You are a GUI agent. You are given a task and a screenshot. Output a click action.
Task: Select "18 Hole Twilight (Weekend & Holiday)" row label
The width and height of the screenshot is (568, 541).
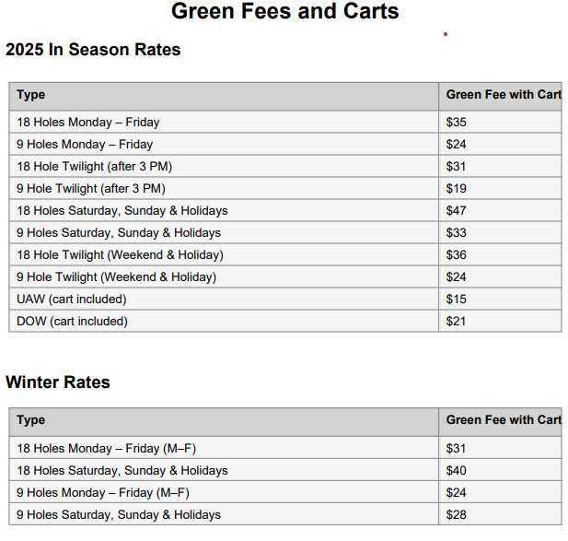120,255
